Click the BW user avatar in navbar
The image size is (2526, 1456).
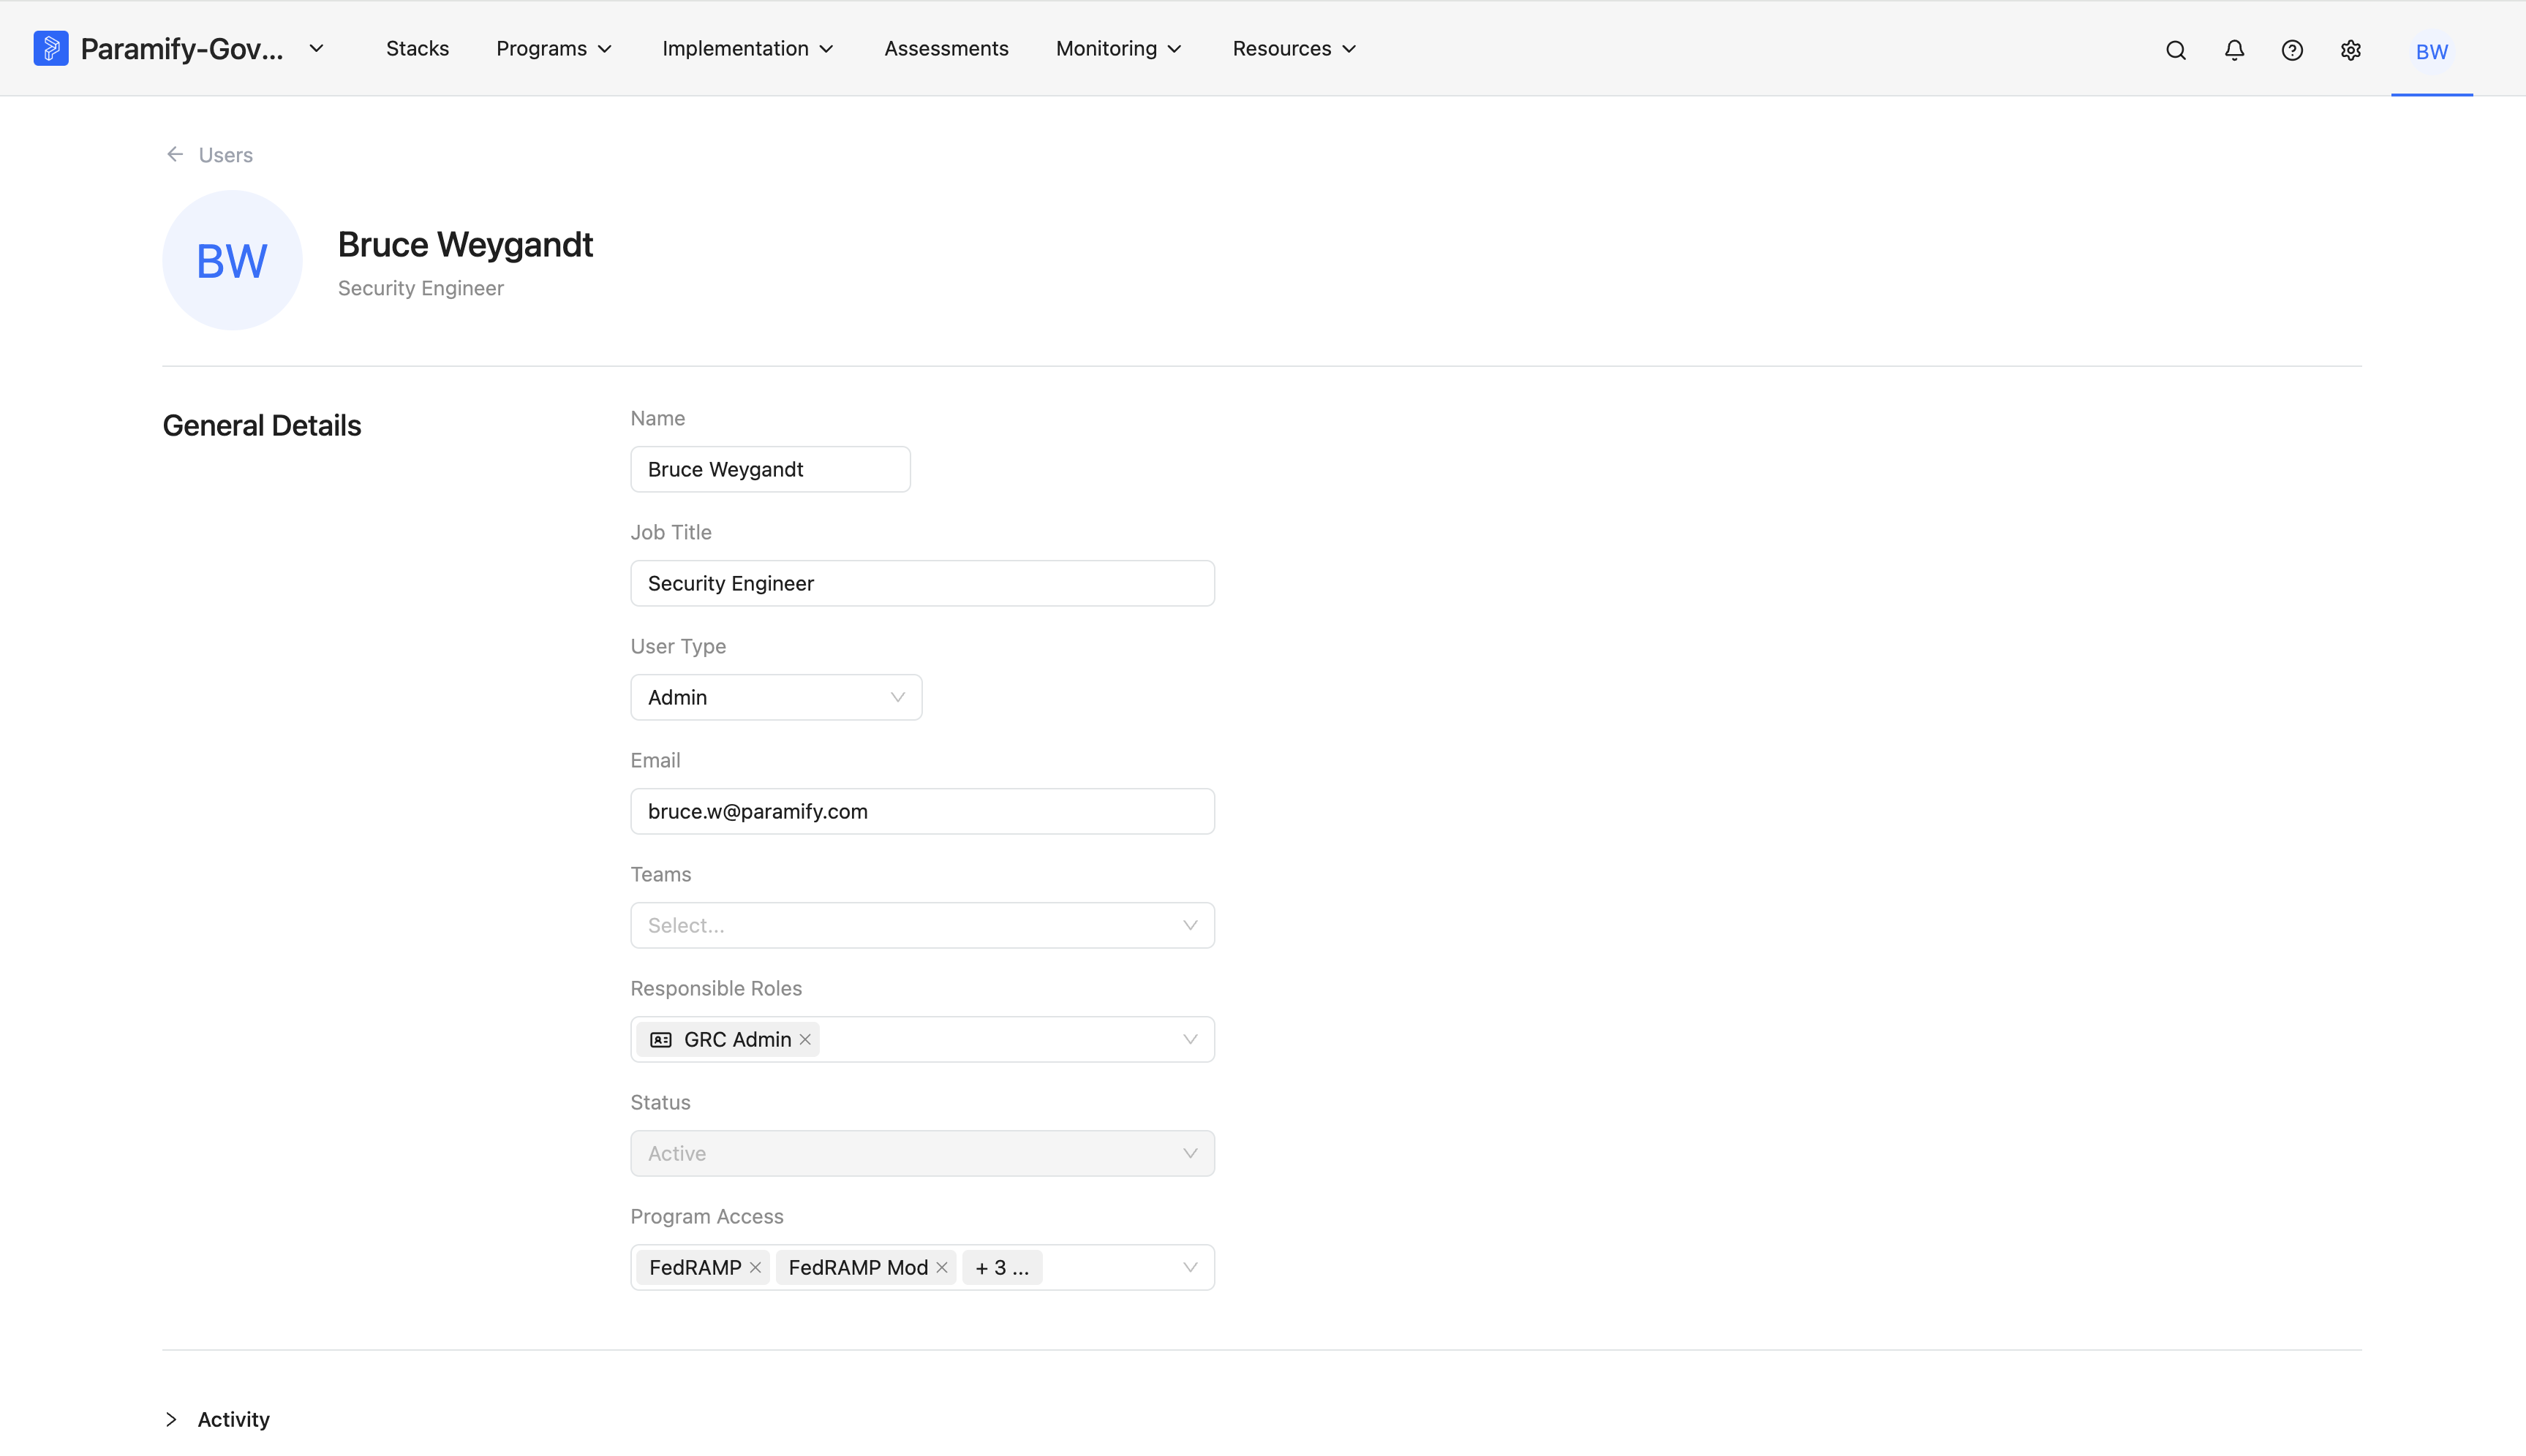(2432, 51)
